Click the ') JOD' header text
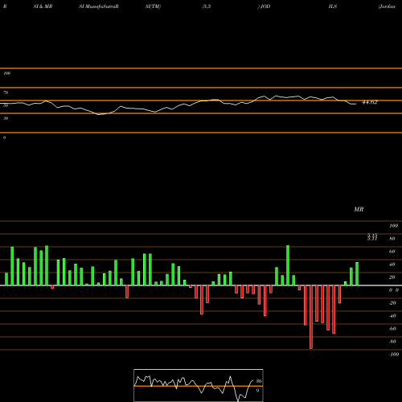This screenshot has width=402, height=402. 264,6
